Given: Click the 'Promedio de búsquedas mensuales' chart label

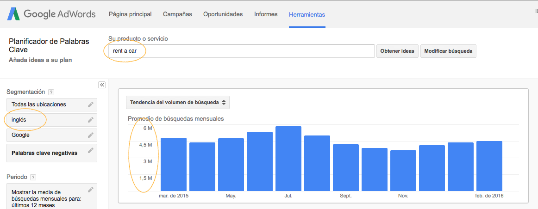Looking at the screenshot, I should [x=175, y=119].
